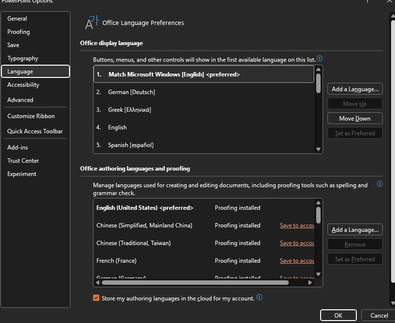Click Move Down for the selected display language

pyautogui.click(x=354, y=118)
